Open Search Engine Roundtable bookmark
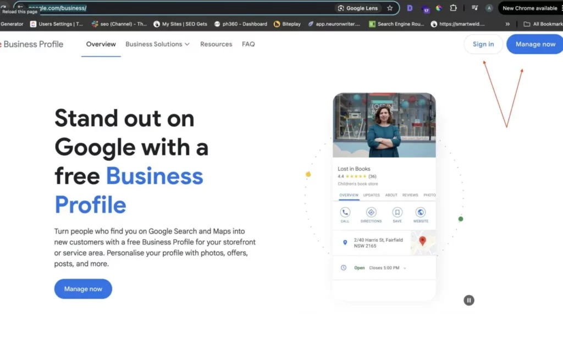 point(396,24)
